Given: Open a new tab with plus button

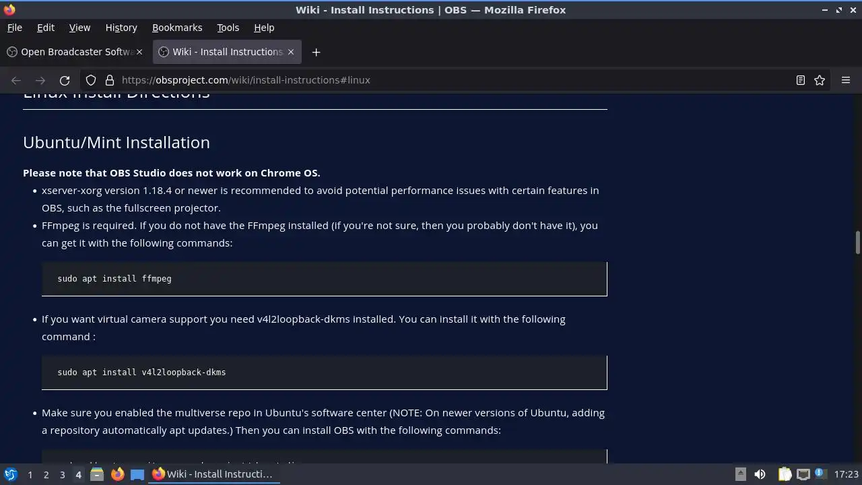Looking at the screenshot, I should click(x=316, y=52).
